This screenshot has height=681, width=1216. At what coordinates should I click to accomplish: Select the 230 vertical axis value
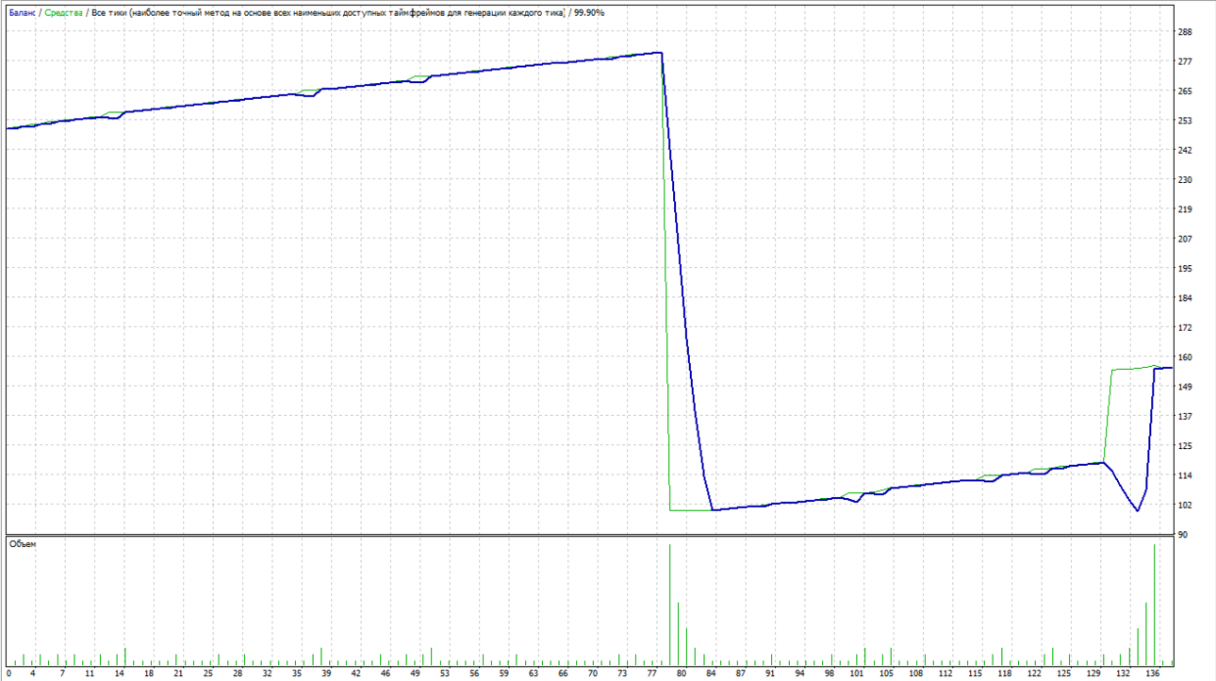(1185, 180)
